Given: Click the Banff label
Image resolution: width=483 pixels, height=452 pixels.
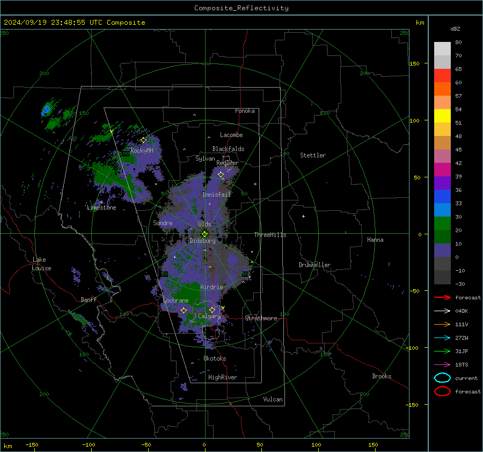Looking at the screenshot, I should (89, 299).
